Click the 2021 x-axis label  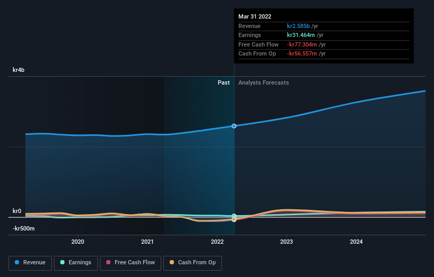click(147, 242)
